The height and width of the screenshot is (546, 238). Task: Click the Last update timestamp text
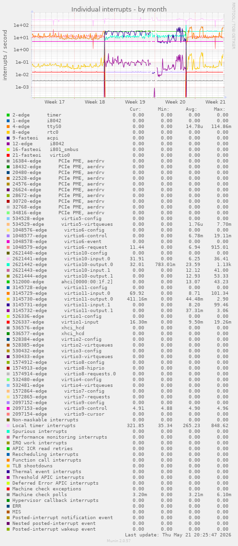pyautogui.click(x=176, y=534)
